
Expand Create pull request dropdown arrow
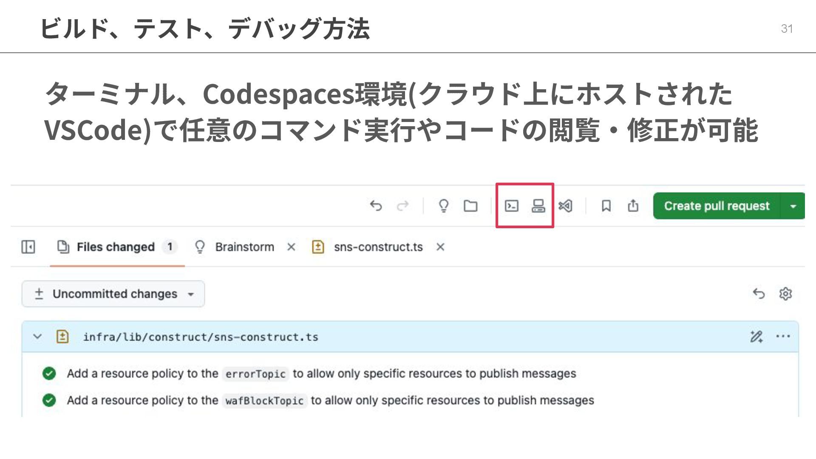(x=793, y=206)
